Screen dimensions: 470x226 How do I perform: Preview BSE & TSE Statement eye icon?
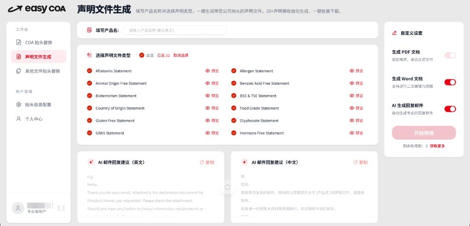[352, 96]
